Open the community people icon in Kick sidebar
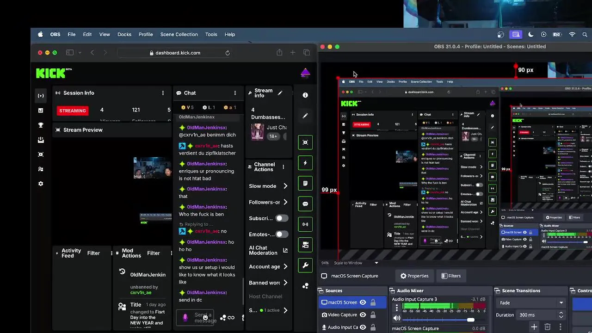592x333 pixels. [x=41, y=169]
